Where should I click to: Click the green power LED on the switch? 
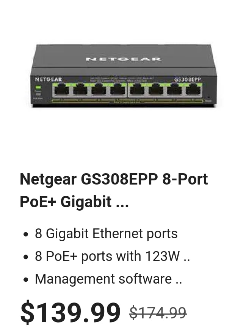[x=38, y=87]
